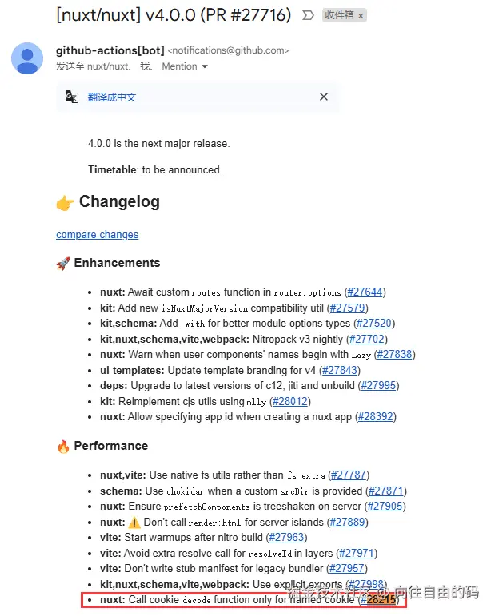Open deps upgrade PR #27995

pos(378,385)
